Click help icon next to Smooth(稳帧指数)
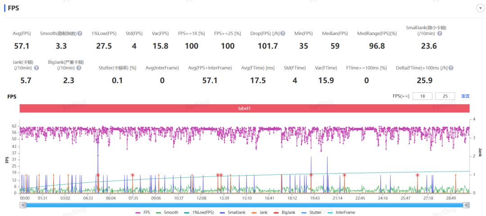 coord(80,33)
